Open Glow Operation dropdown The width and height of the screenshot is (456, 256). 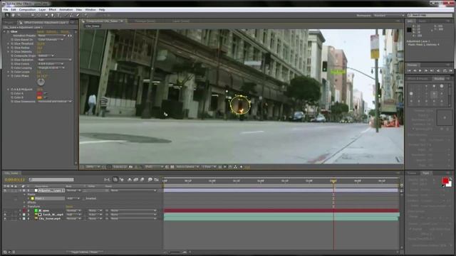(x=54, y=60)
